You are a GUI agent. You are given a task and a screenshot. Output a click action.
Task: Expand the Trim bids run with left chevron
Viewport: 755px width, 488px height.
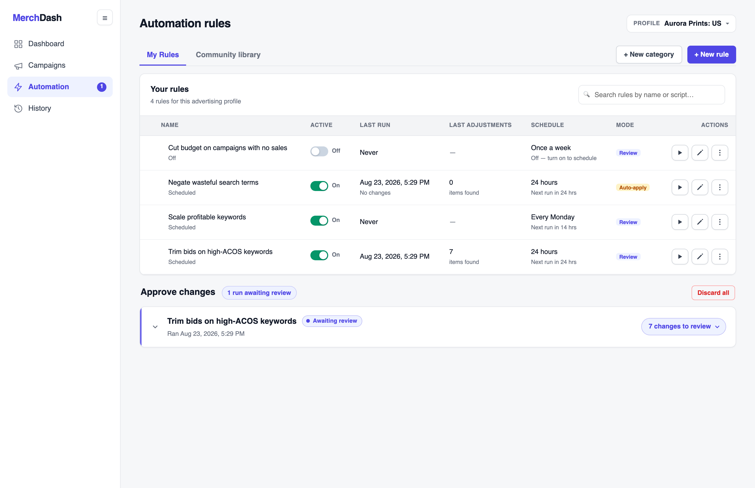(155, 327)
